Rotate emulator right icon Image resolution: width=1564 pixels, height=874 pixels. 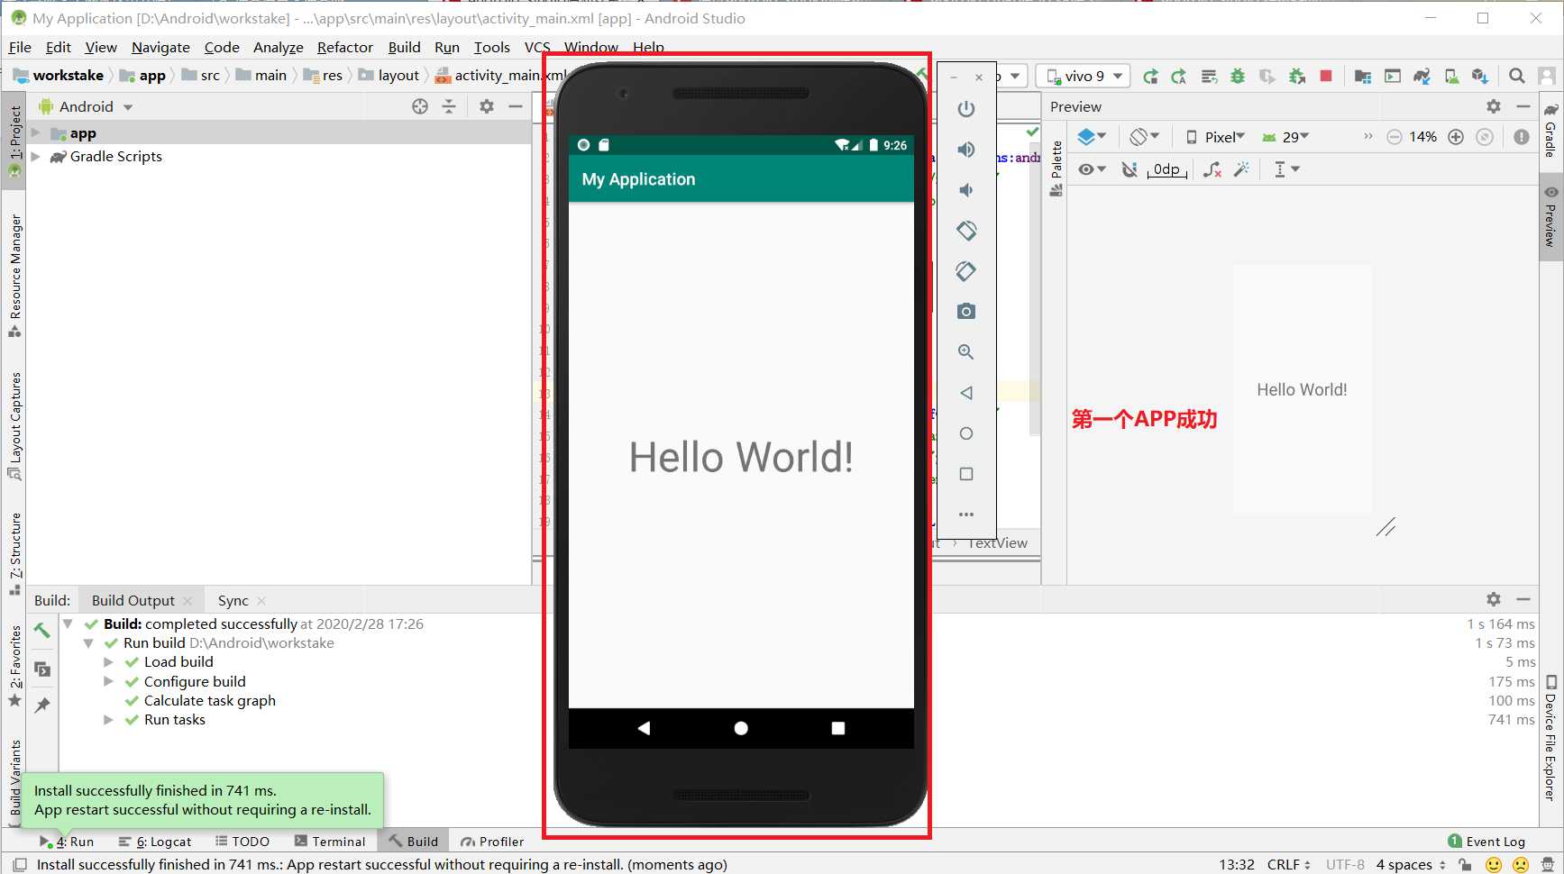click(966, 271)
